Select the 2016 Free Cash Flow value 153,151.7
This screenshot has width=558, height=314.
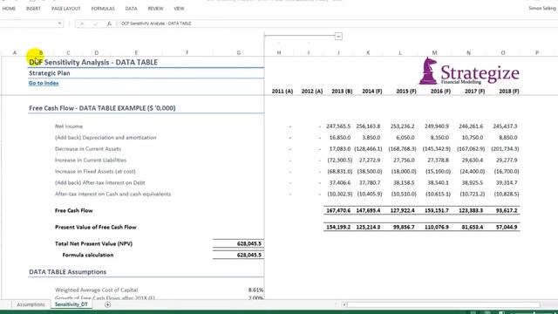(436, 211)
